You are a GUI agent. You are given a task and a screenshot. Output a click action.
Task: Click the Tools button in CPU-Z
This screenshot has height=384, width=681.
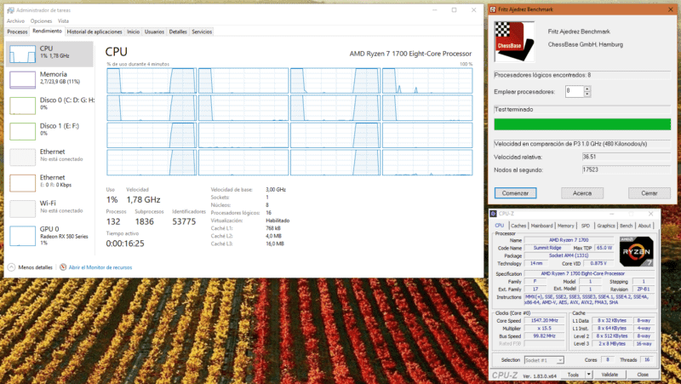pos(573,375)
